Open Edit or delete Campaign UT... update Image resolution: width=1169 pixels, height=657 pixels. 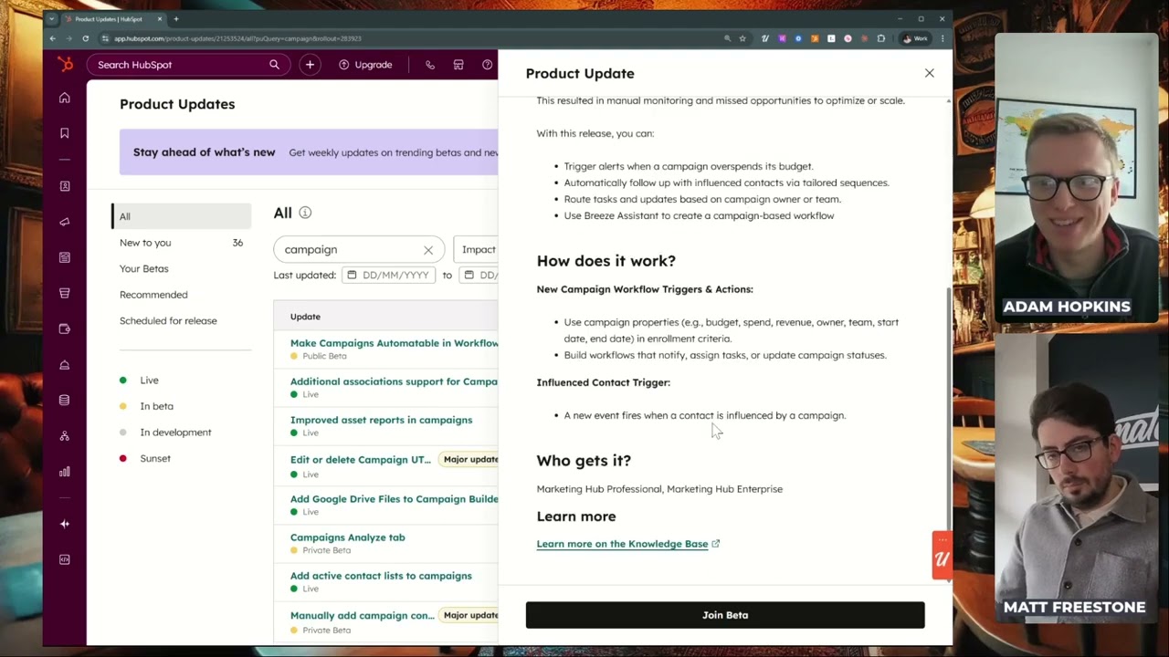(361, 459)
